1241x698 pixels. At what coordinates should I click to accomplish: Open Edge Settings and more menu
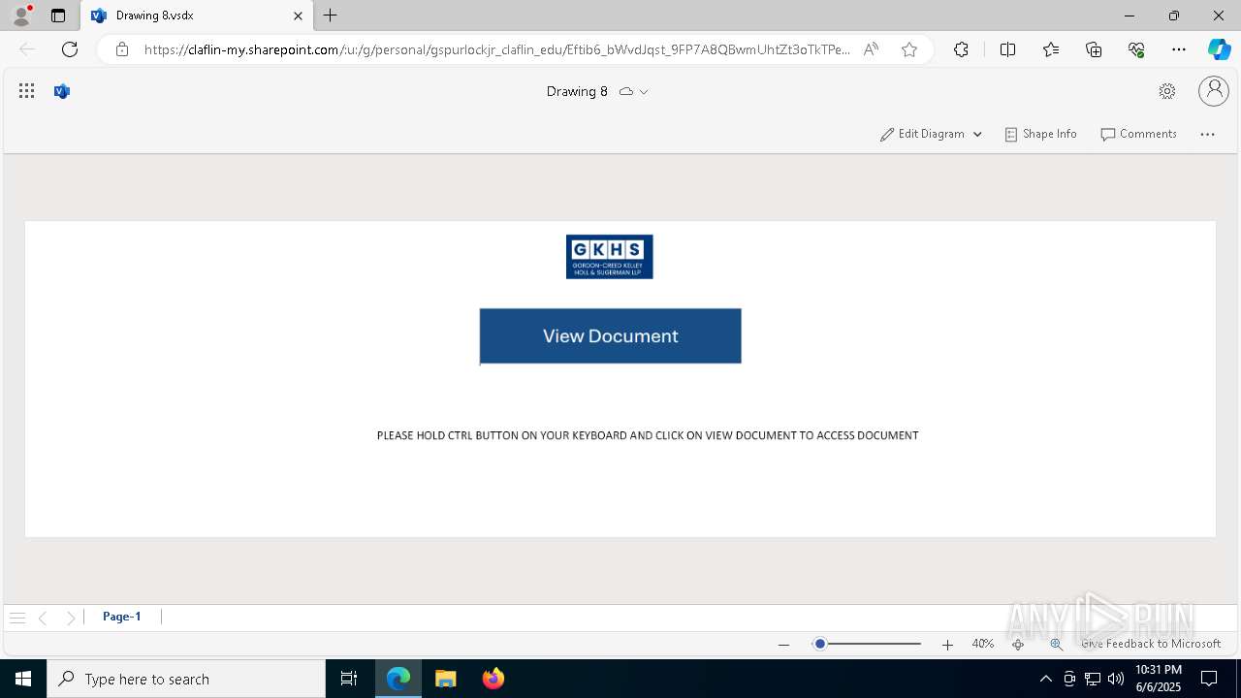1179,49
